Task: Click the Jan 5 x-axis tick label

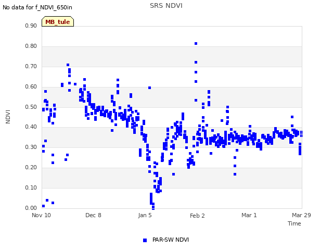Action: (145, 215)
